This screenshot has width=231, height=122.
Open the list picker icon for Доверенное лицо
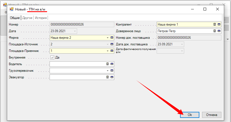(x=214, y=31)
